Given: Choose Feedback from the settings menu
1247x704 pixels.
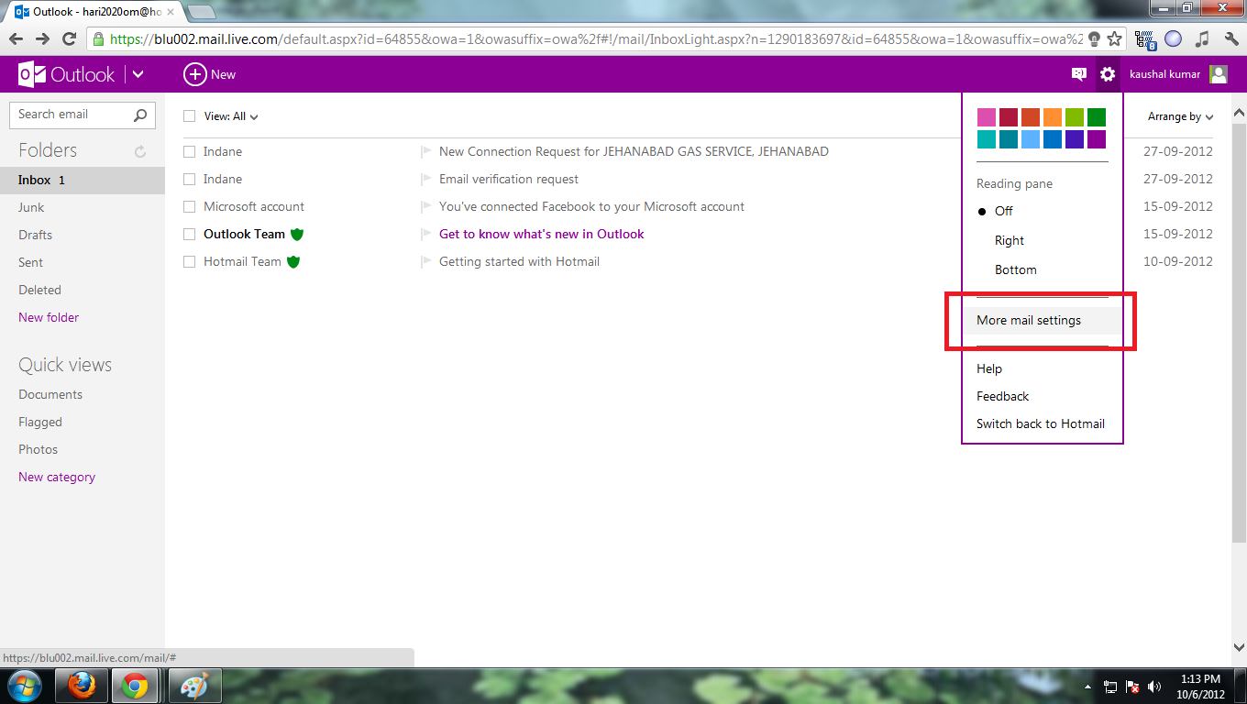Looking at the screenshot, I should click(x=1003, y=396).
